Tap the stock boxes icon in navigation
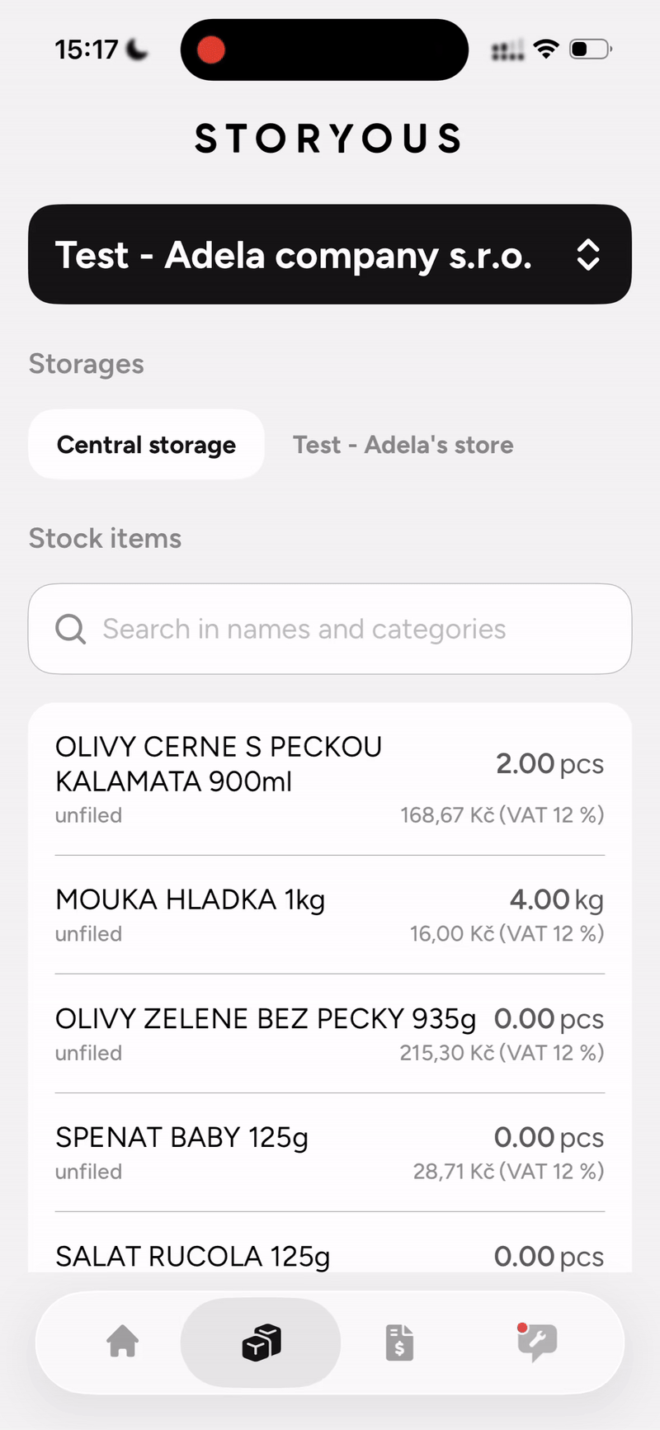660x1430 pixels. 261,1342
